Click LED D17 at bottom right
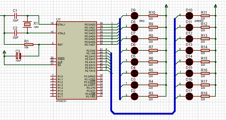The width and height of the screenshot is (226, 120). point(189,96)
